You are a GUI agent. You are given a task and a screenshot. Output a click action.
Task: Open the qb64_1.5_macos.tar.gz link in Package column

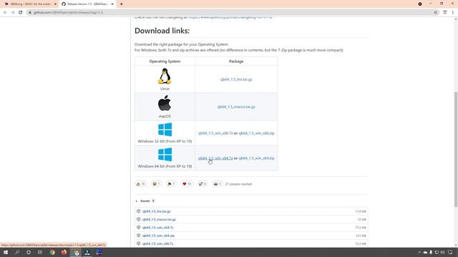click(236, 107)
